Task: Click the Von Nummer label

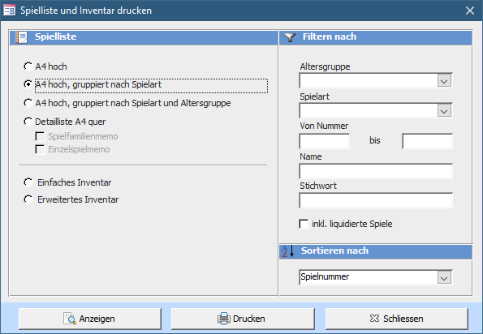Action: click(324, 126)
